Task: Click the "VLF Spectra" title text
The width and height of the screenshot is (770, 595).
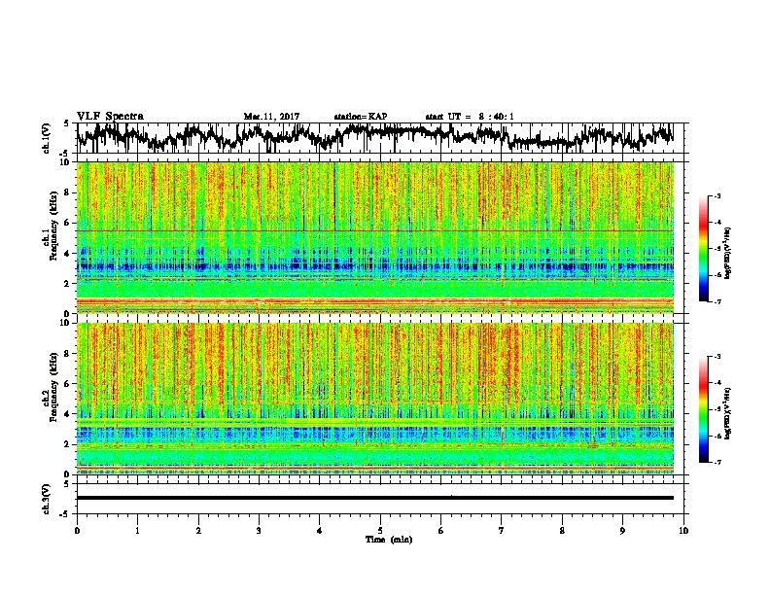Action: pyautogui.click(x=110, y=117)
